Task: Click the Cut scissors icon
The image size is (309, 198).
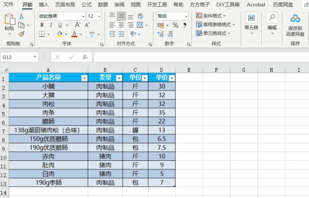Action: [x=21, y=16]
